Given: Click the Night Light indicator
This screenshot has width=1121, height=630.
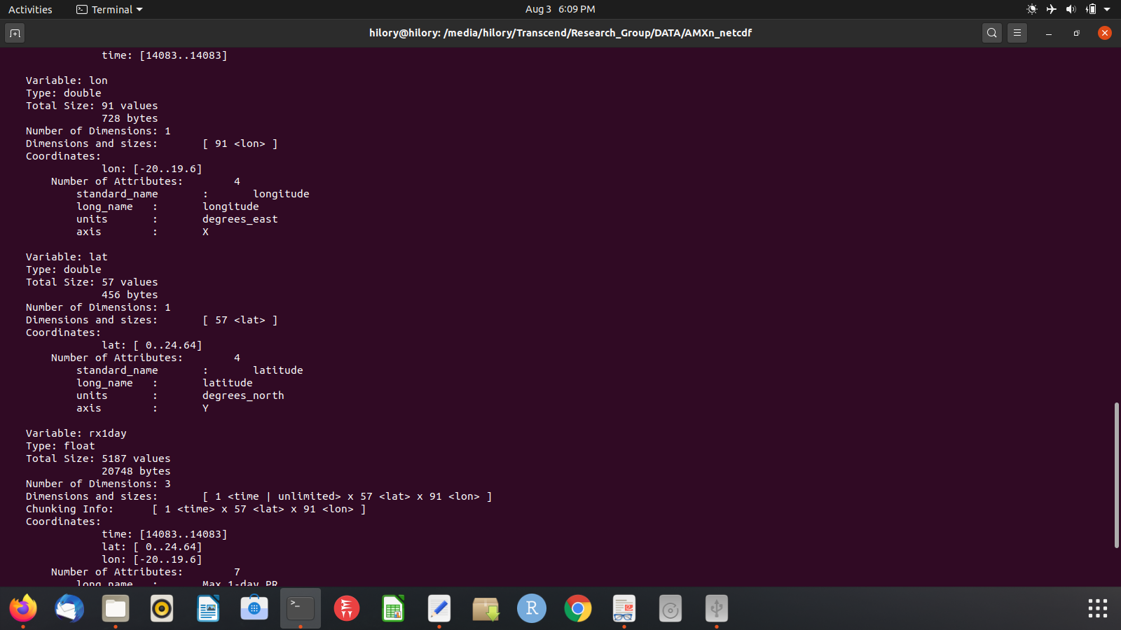Looking at the screenshot, I should coord(1031,10).
